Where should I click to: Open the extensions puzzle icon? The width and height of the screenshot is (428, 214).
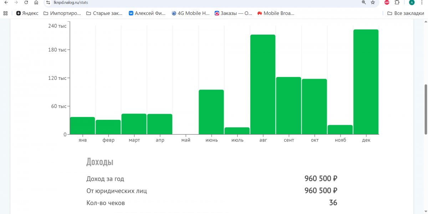(x=397, y=2)
